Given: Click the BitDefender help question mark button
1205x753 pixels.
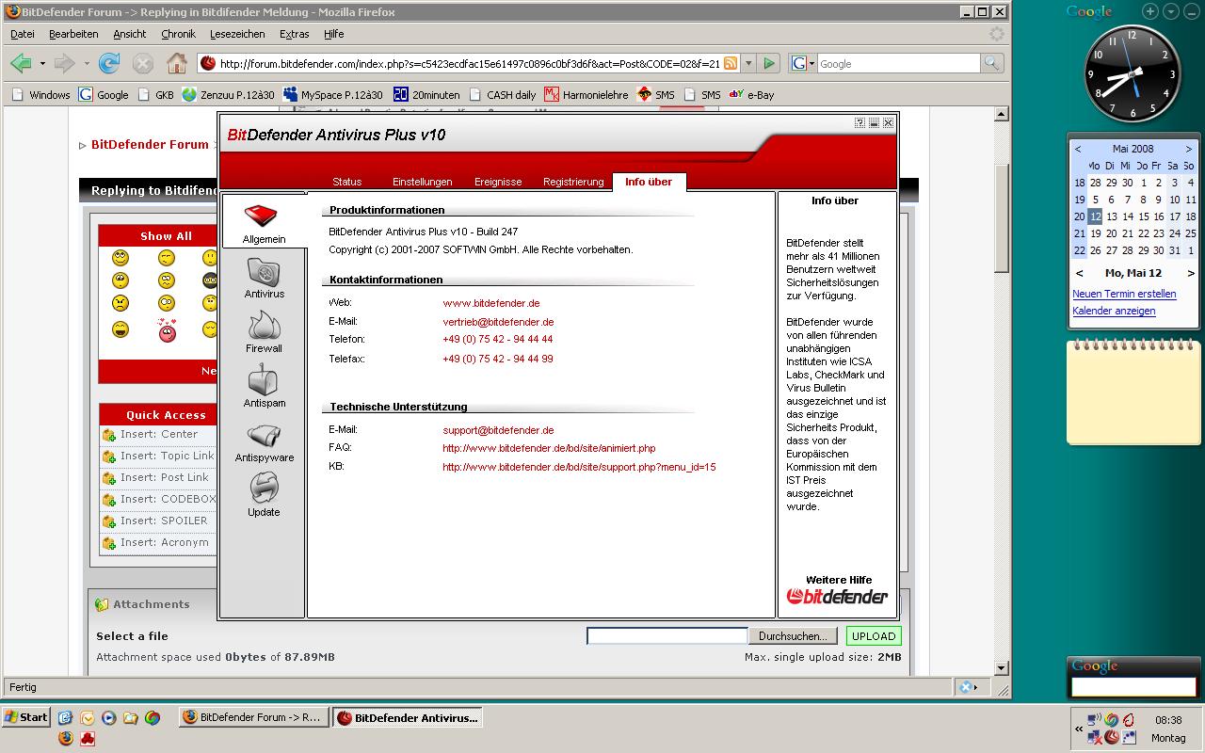Looking at the screenshot, I should coord(860,122).
